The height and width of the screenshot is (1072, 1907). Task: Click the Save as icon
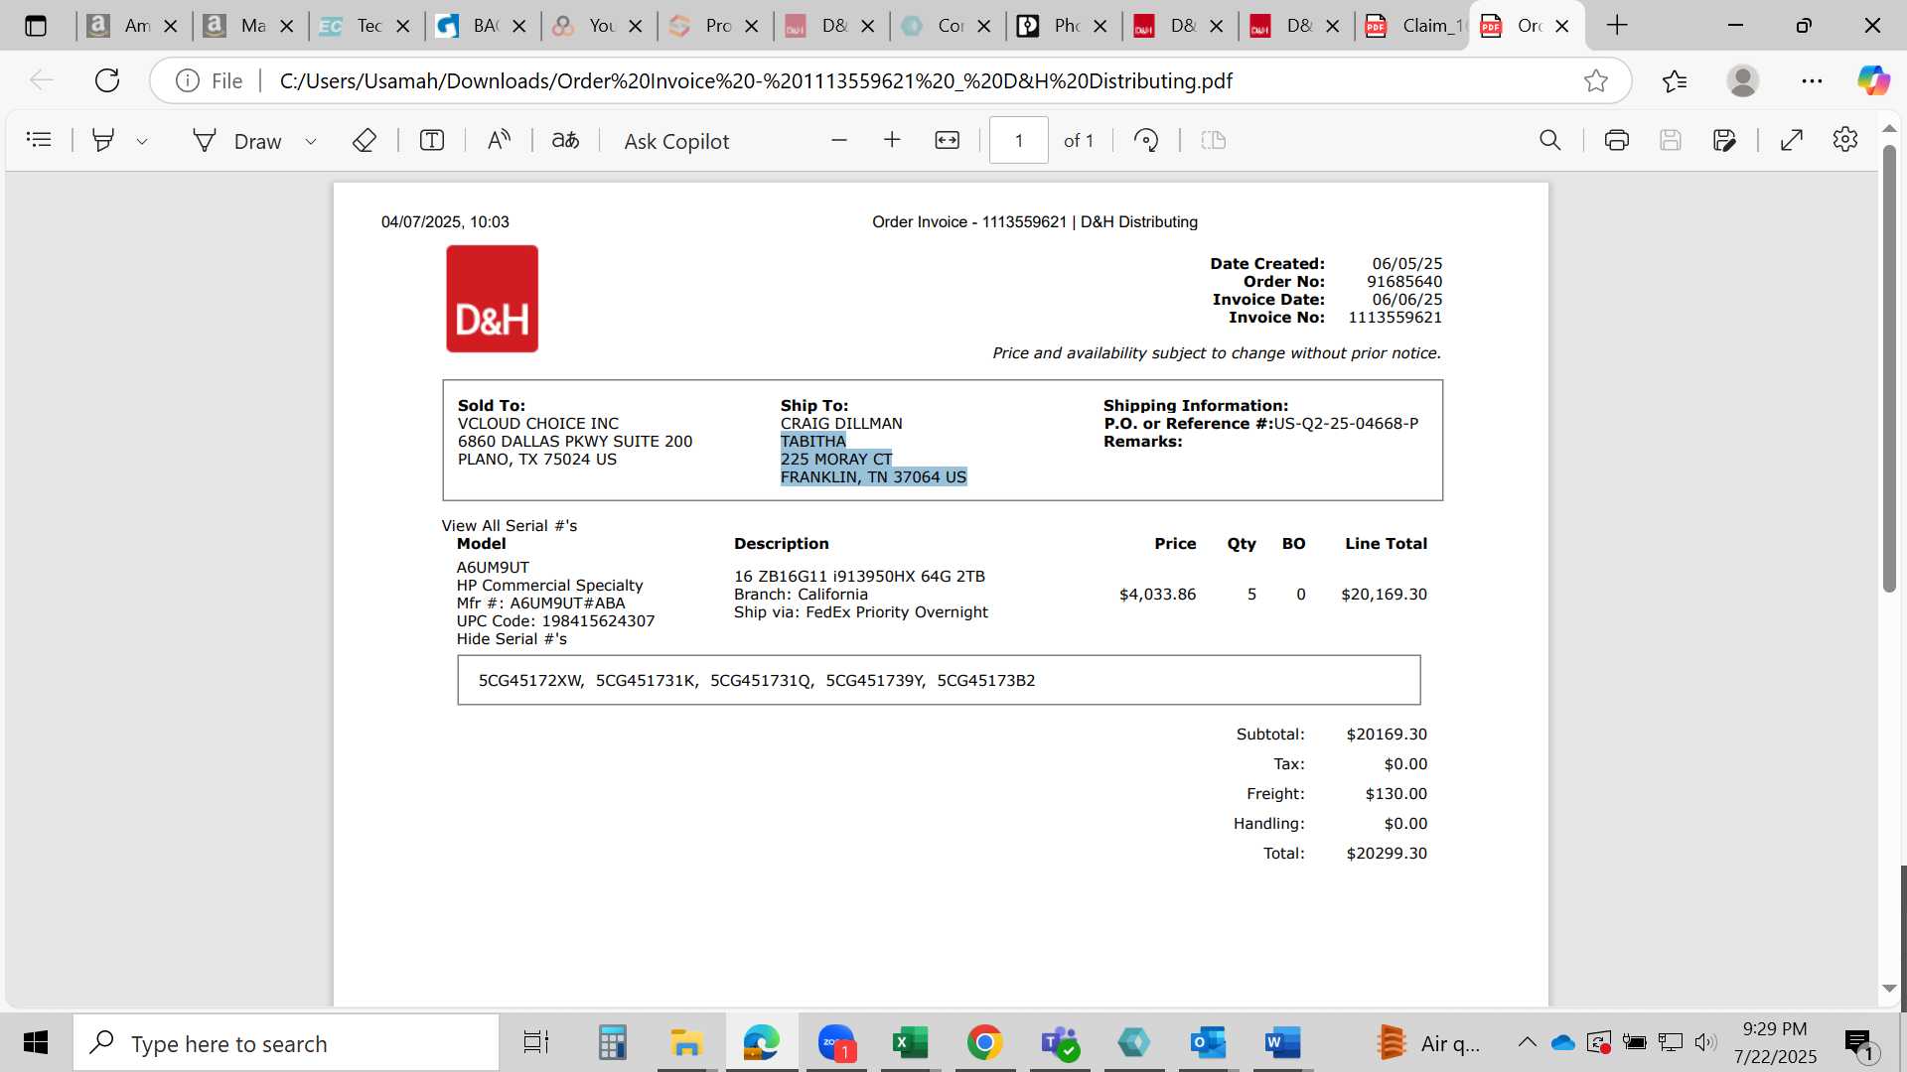1724,140
